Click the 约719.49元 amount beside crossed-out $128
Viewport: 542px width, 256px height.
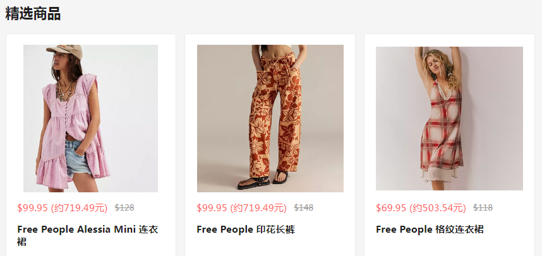tap(79, 208)
